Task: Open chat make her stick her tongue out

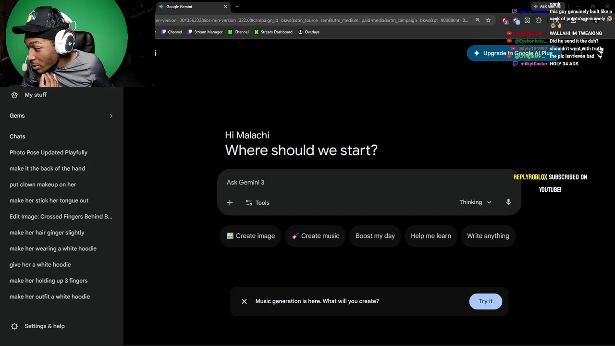Action: (49, 200)
